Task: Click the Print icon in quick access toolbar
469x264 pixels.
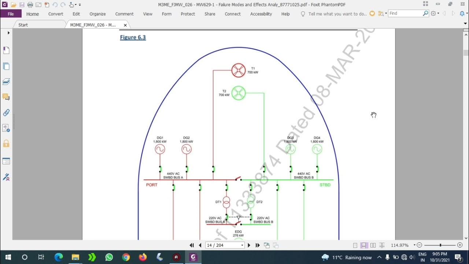Action: point(30,5)
